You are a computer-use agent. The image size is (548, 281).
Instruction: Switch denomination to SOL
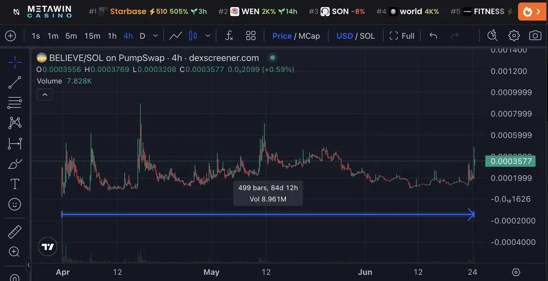click(367, 36)
